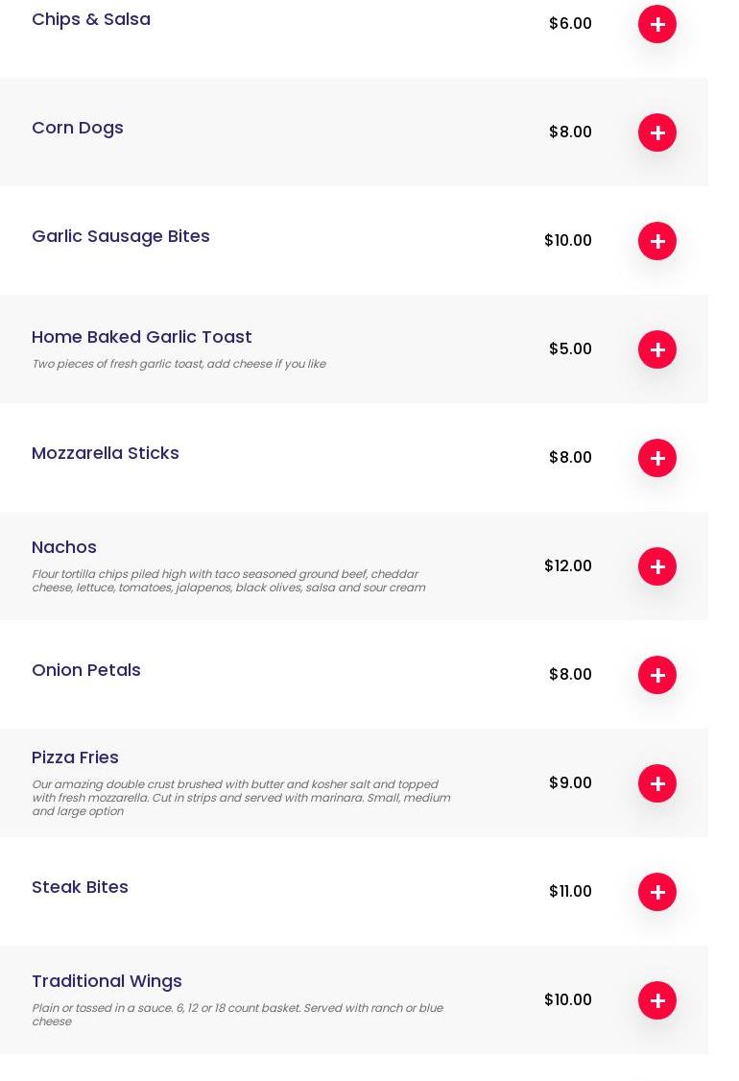Select the Pizza Fries item name
The width and height of the screenshot is (739, 1081).
click(75, 757)
